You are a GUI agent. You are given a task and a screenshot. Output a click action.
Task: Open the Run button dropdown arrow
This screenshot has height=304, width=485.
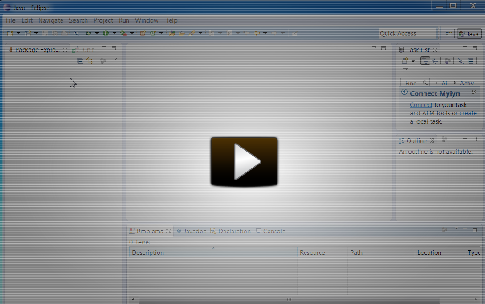point(114,33)
